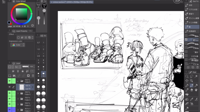
Task: Toggle visibility of Layer 16
Action: tap(10, 87)
